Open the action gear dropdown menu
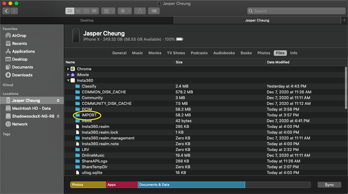 point(125,11)
